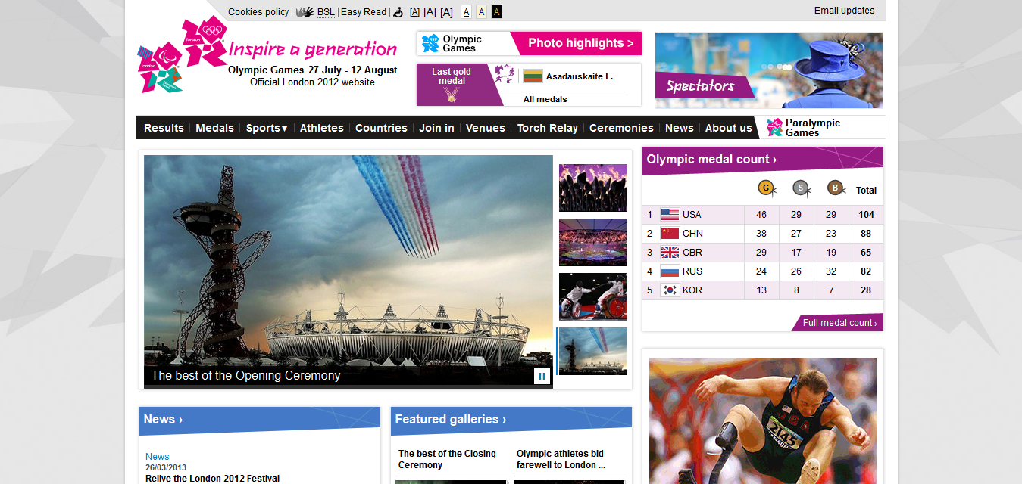
Task: Open the Countries menu item
Action: (381, 128)
